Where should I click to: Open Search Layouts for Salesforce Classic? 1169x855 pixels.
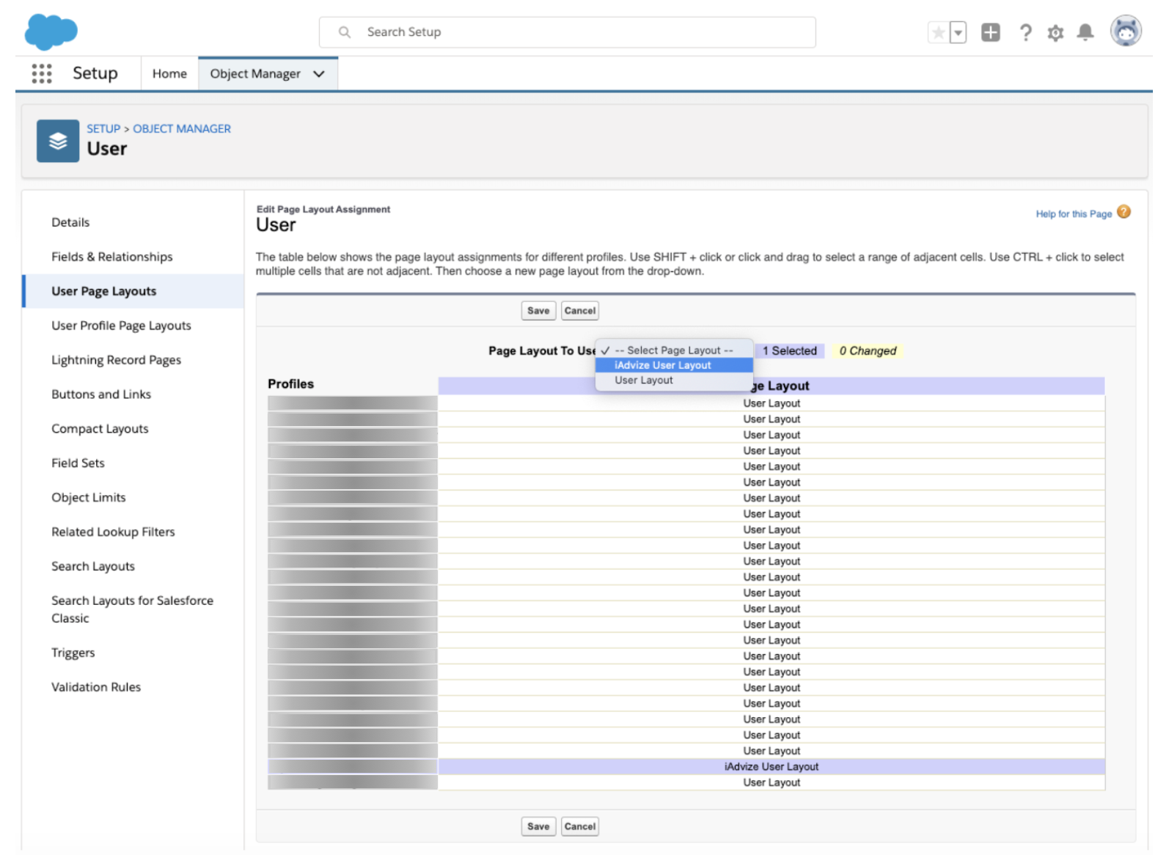click(x=132, y=609)
